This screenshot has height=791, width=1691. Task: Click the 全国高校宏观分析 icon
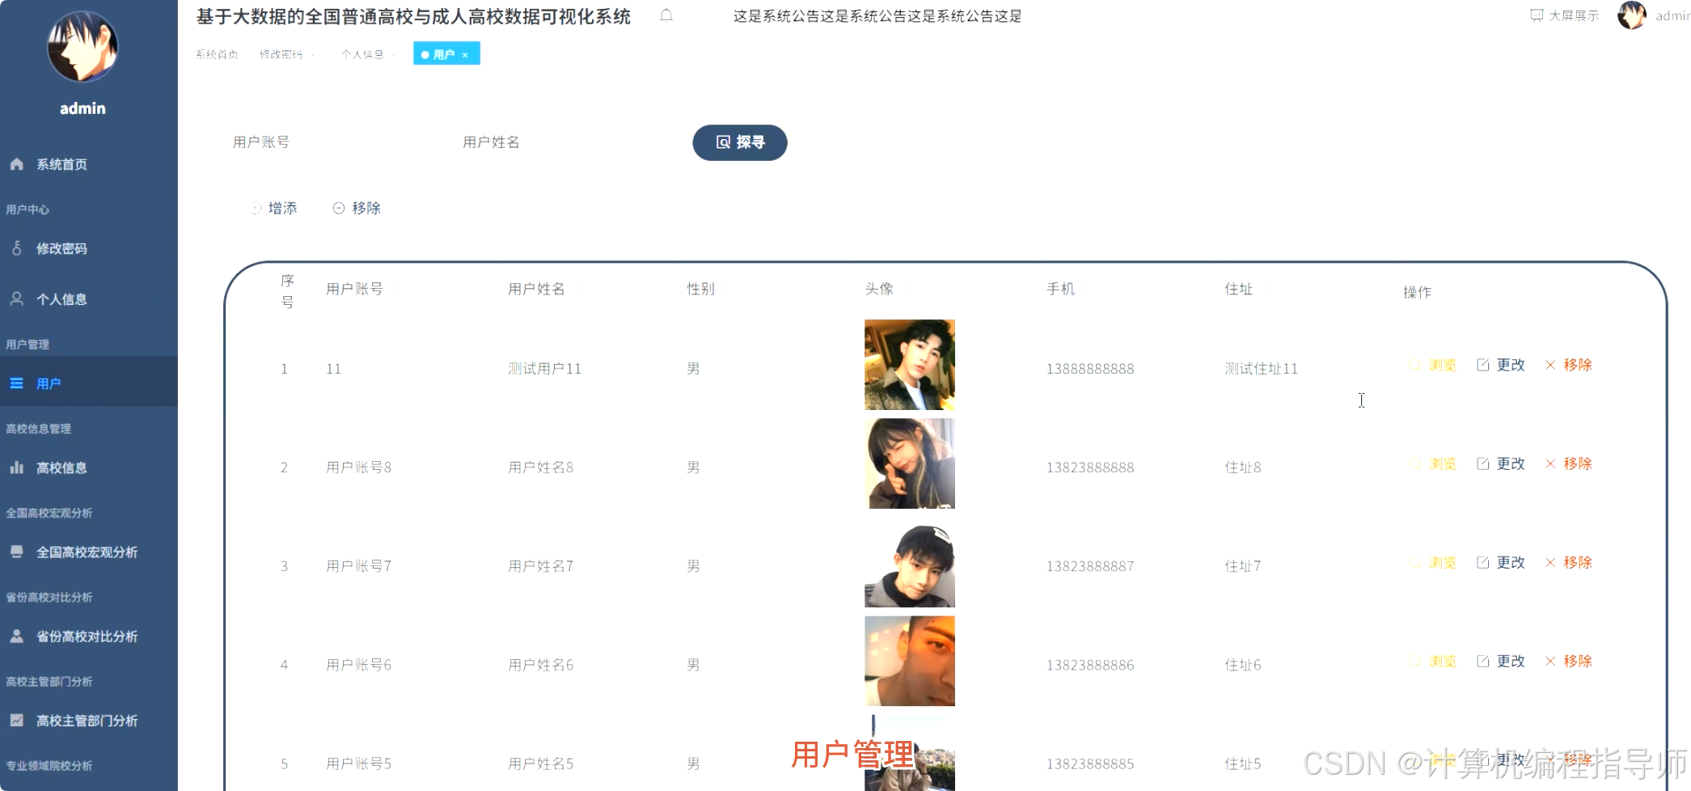(16, 552)
